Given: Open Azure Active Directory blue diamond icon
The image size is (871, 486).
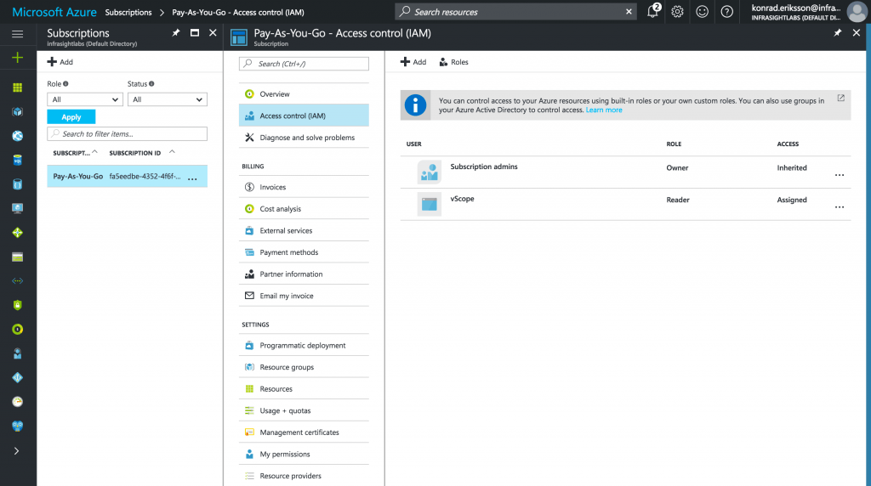Looking at the screenshot, I should click(x=17, y=378).
